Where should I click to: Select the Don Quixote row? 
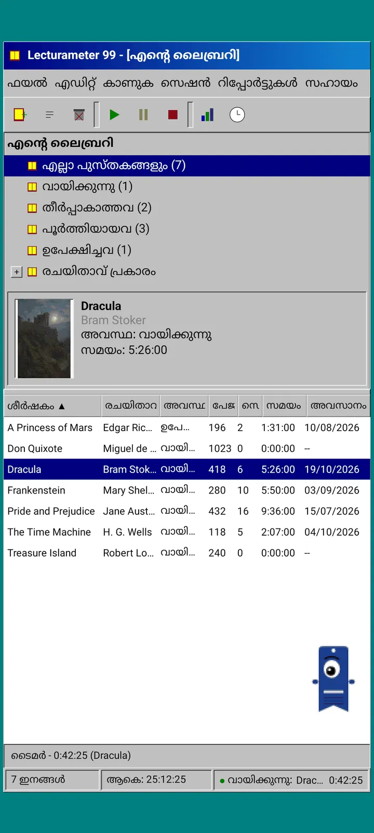coord(187,448)
